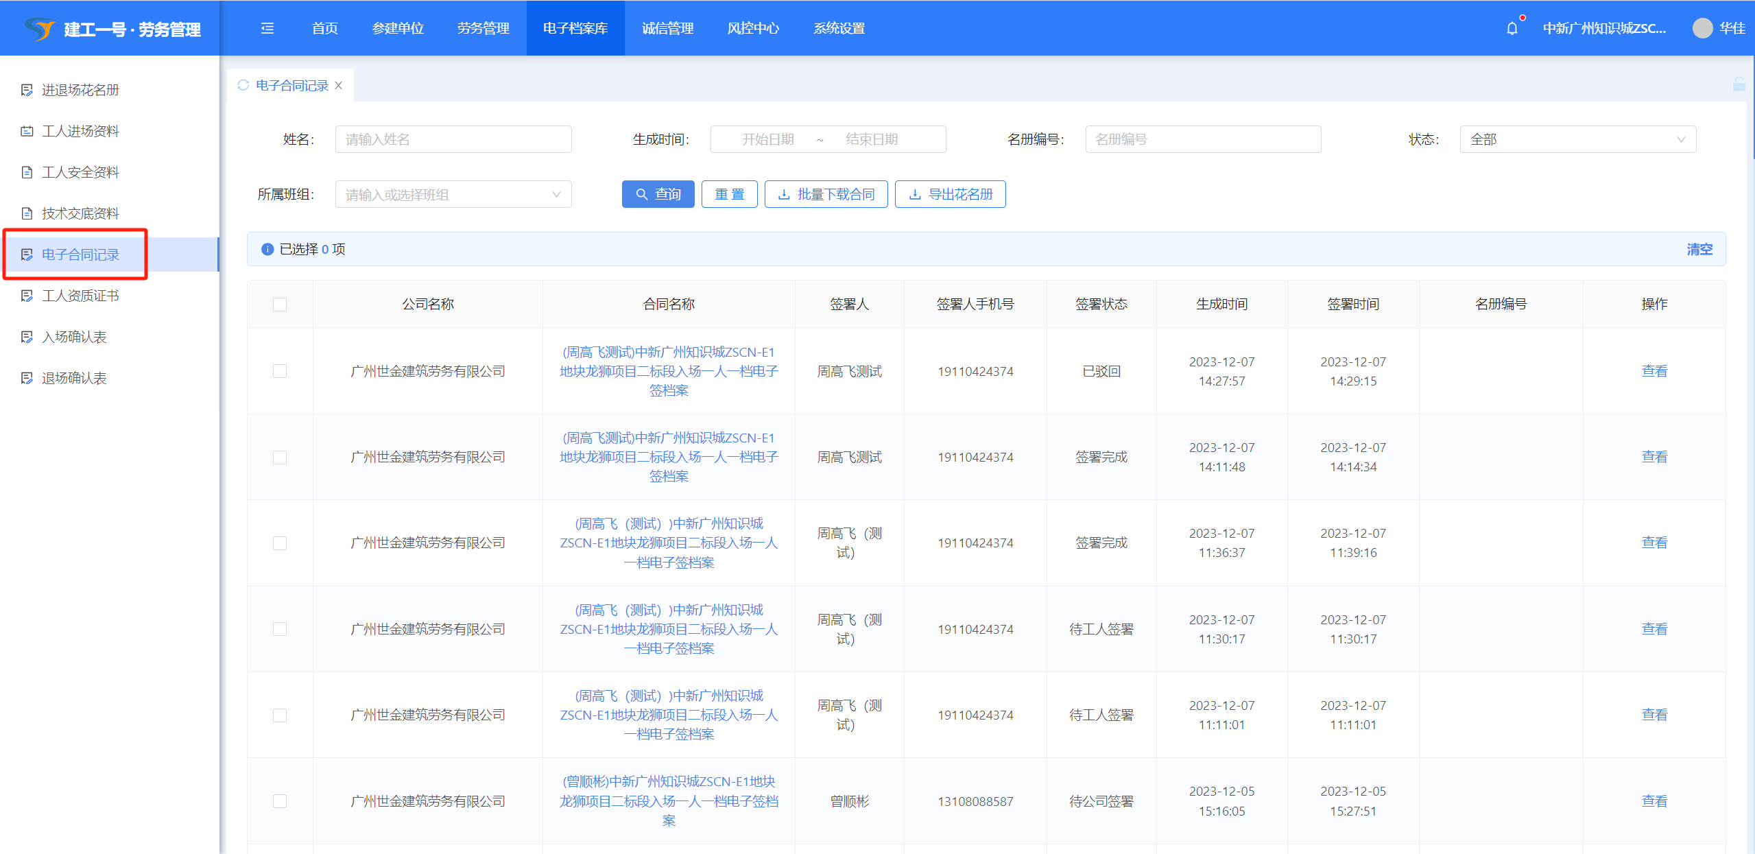Check the select-all header checkbox
Screen dimensions: 1755x854
[x=280, y=304]
